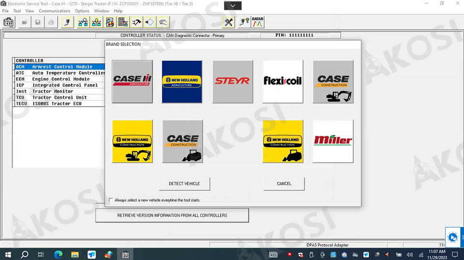The image size is (464, 260).
Task: Click the DATAR toolbar icon
Action: click(258, 22)
